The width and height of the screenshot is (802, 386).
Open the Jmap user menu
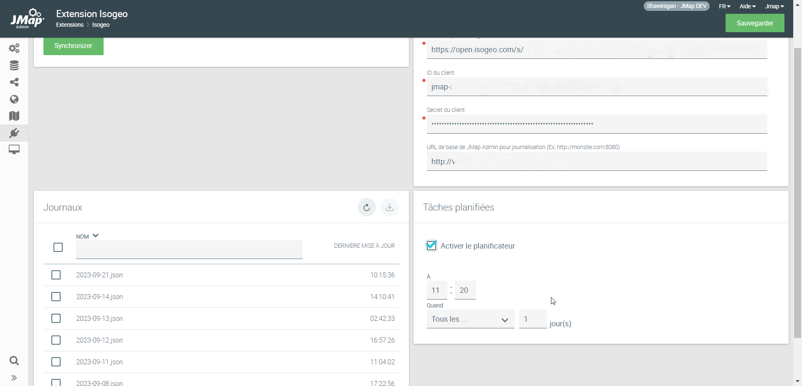click(x=774, y=6)
